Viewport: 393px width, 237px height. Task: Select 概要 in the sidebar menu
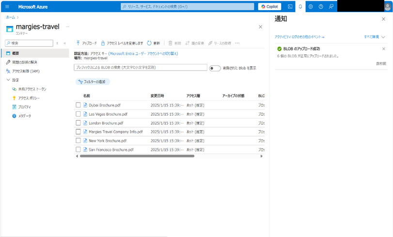tap(35, 53)
